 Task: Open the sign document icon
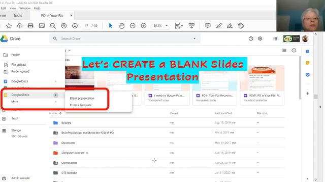click(230, 26)
